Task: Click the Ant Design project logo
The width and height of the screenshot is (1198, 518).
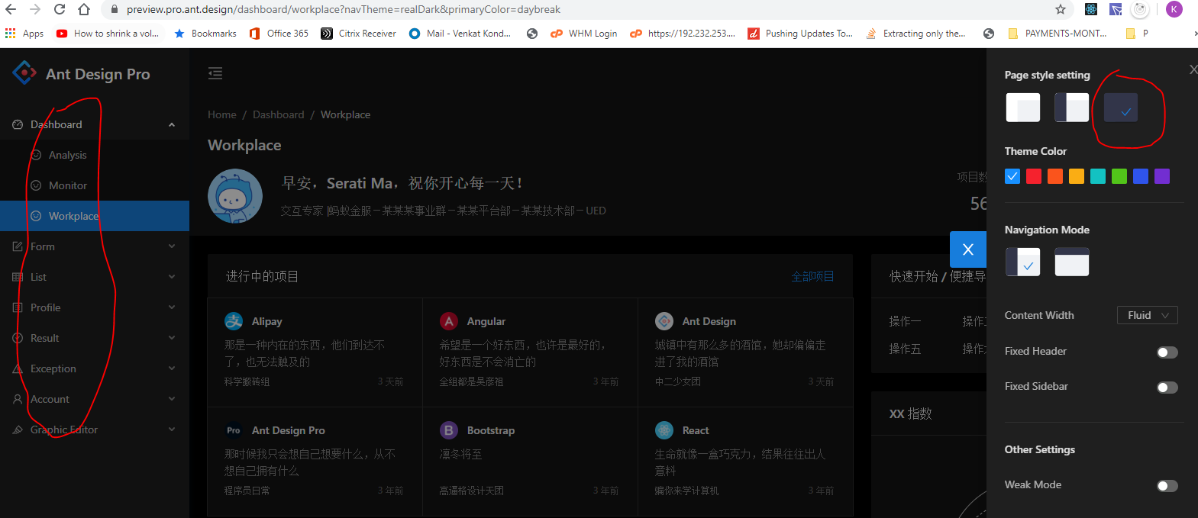Action: (664, 321)
